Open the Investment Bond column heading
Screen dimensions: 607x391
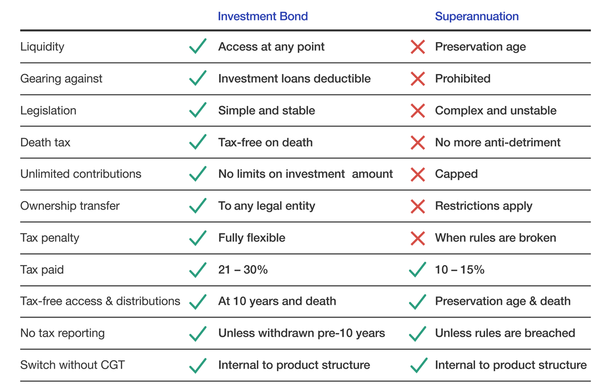pyautogui.click(x=263, y=16)
